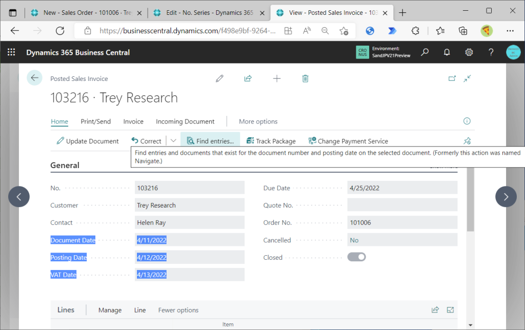Go to previous record arrow
The image size is (525, 330).
pos(19,197)
